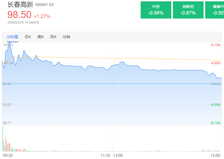
Task: Open the partially visible 健康中 sector tile
Action: [215, 10]
